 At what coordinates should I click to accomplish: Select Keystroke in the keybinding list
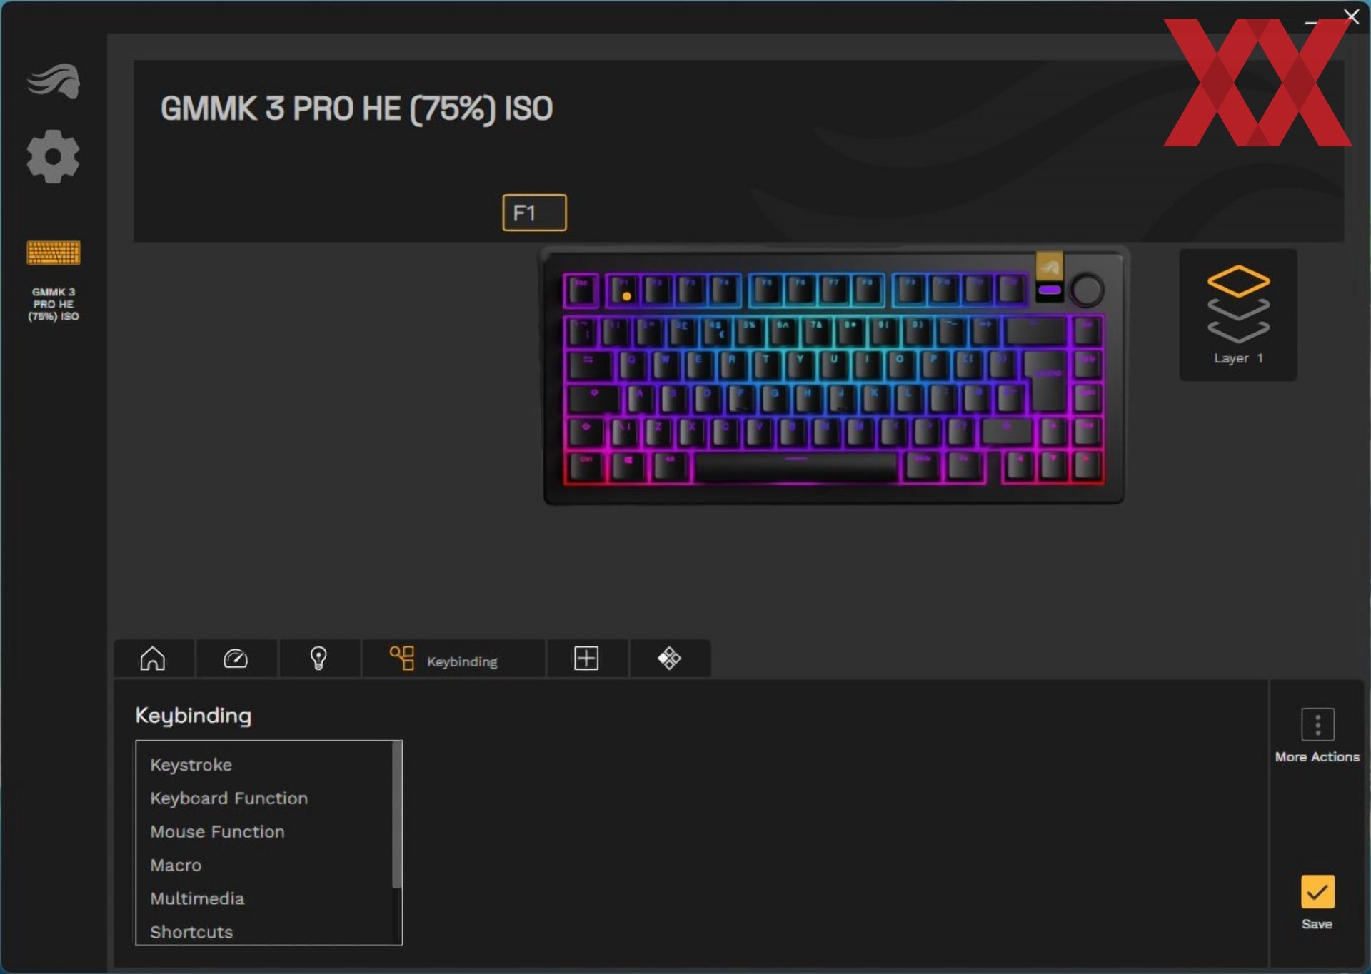[191, 765]
